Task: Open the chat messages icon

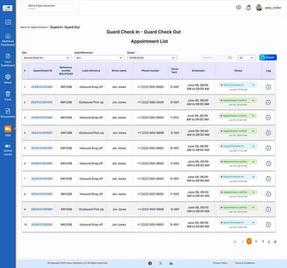Action: coord(238,7)
